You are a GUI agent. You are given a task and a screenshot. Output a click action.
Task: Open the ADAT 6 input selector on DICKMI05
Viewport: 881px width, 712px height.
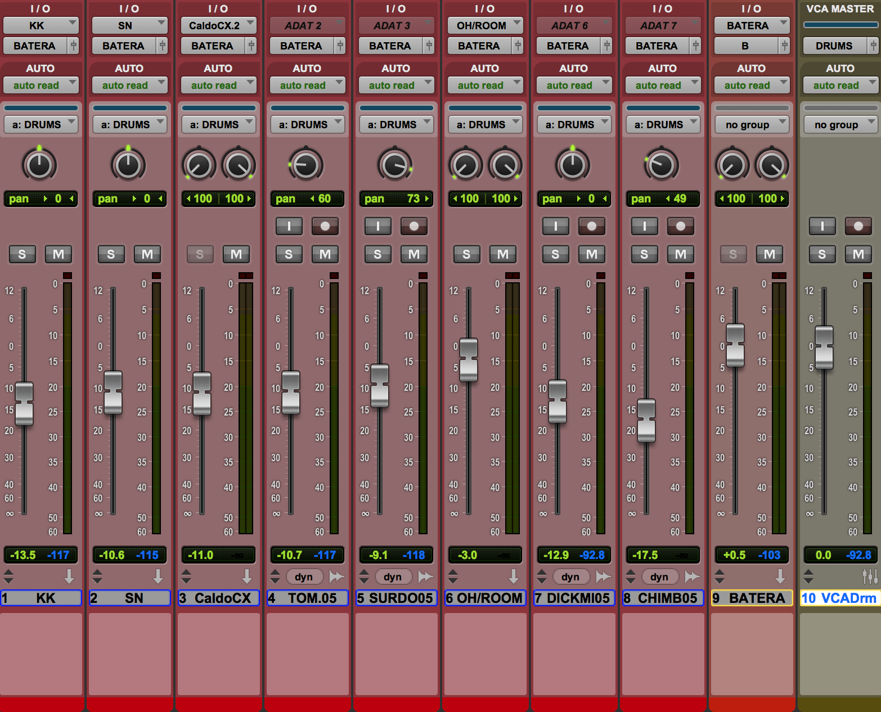click(x=574, y=25)
